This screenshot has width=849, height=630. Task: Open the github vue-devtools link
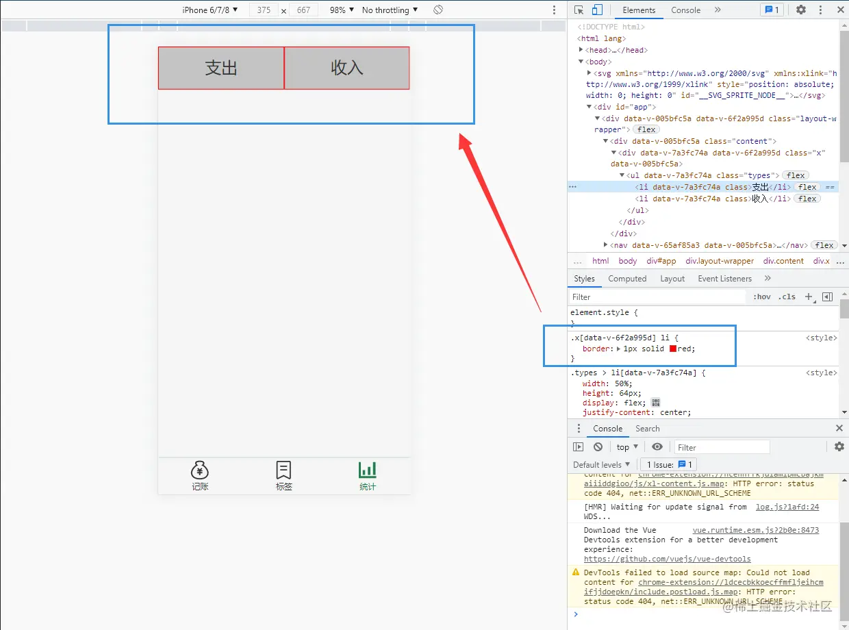click(667, 559)
